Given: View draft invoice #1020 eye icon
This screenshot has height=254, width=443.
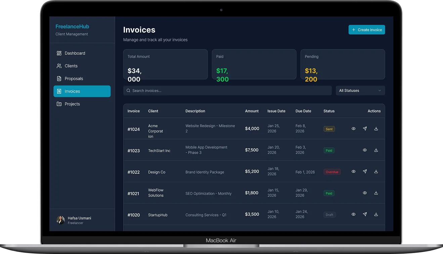Looking at the screenshot, I should [353, 214].
